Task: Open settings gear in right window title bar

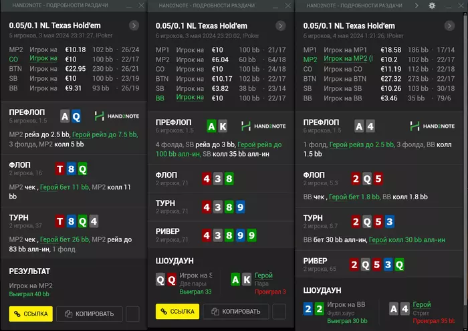Action: point(432,5)
